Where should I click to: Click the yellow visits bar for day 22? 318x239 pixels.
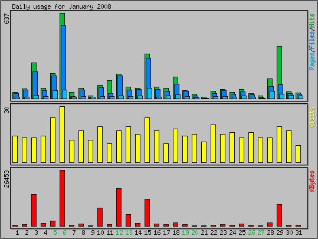[213, 143]
